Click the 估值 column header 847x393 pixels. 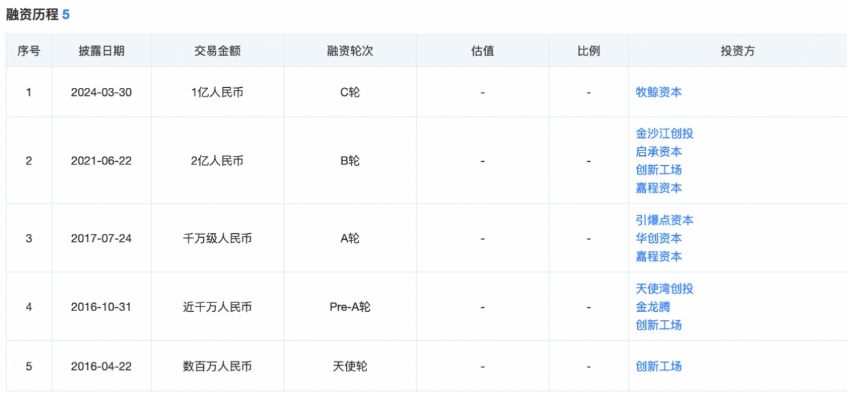click(x=482, y=51)
